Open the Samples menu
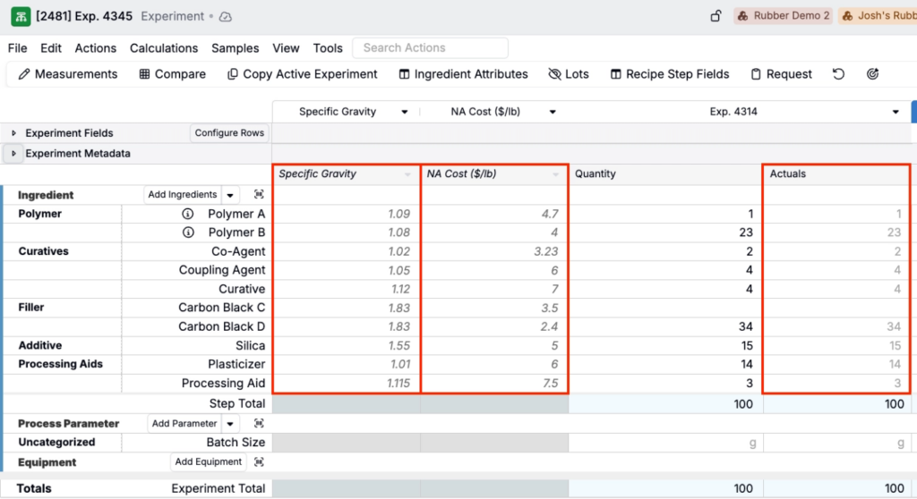This screenshot has width=917, height=499. pos(235,48)
